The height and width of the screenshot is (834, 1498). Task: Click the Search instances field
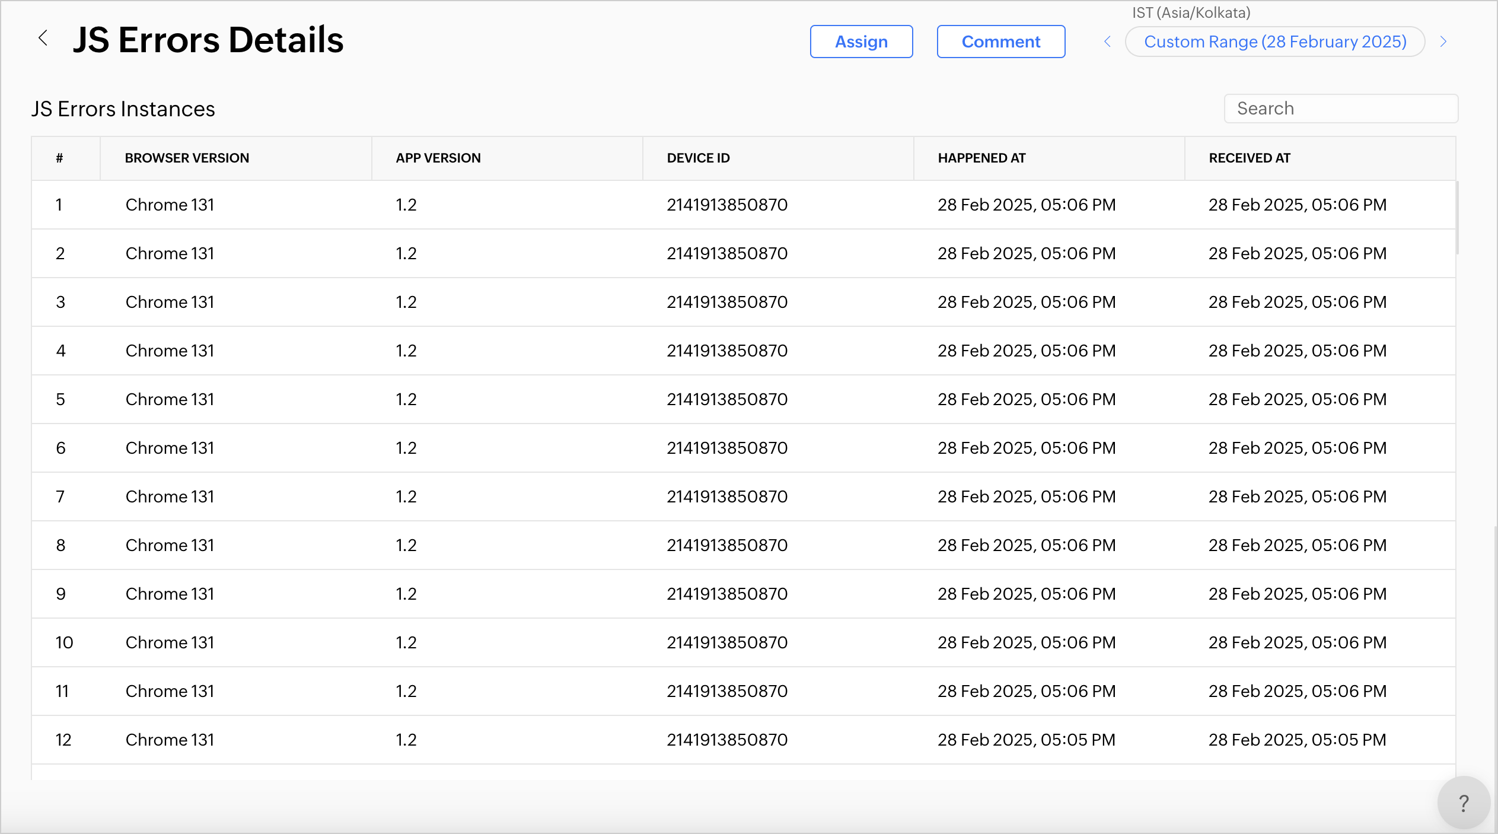1340,109
